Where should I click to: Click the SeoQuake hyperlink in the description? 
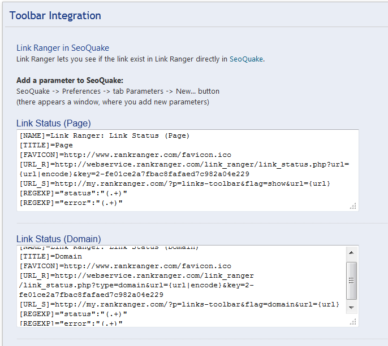[x=246, y=59]
